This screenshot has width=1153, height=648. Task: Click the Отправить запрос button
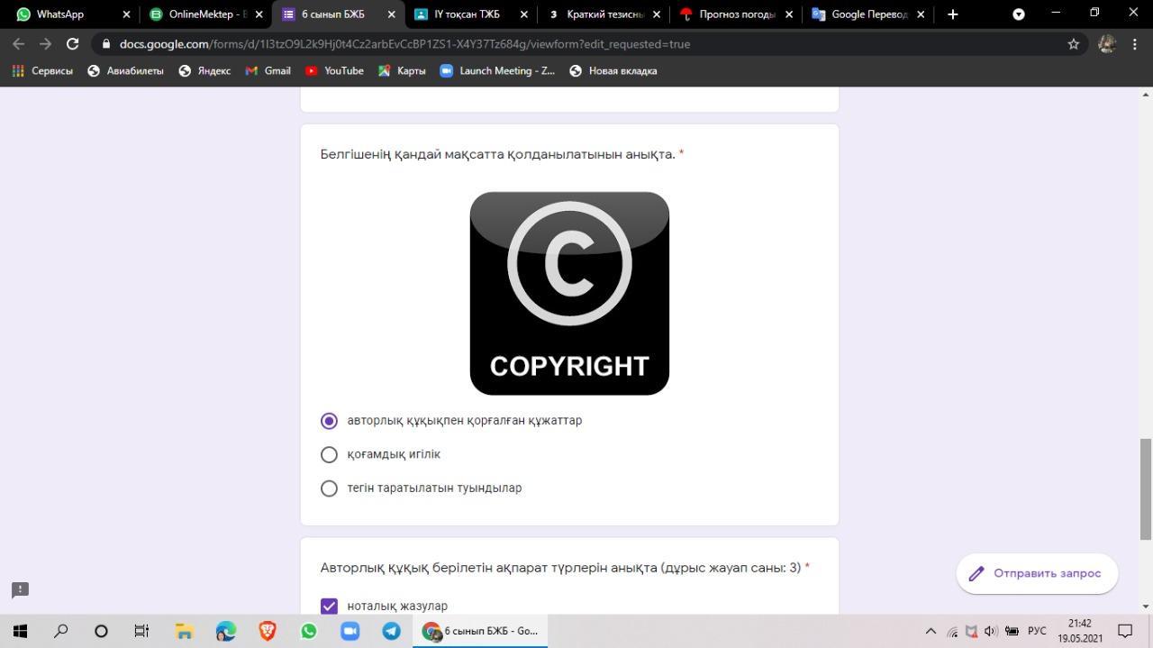click(x=1037, y=573)
